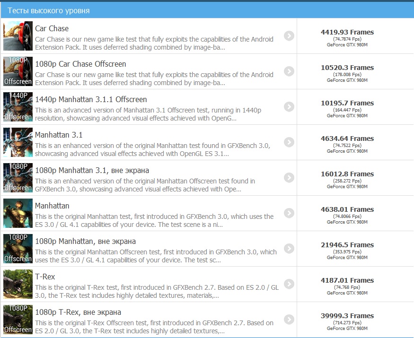Viewport: 414px width, 338px height.
Task: Click the (74.7522 Fps) value
Action: [x=347, y=146]
